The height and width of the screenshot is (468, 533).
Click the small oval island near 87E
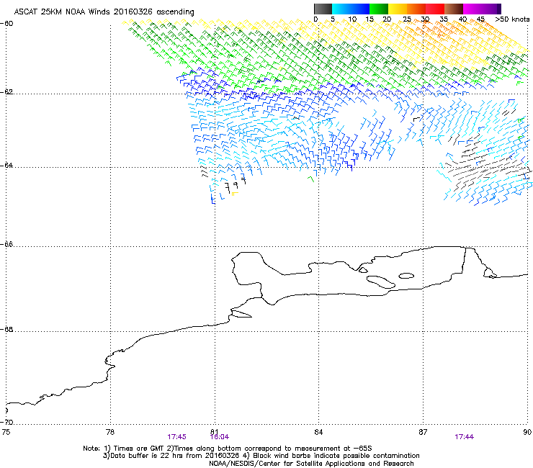pos(406,276)
